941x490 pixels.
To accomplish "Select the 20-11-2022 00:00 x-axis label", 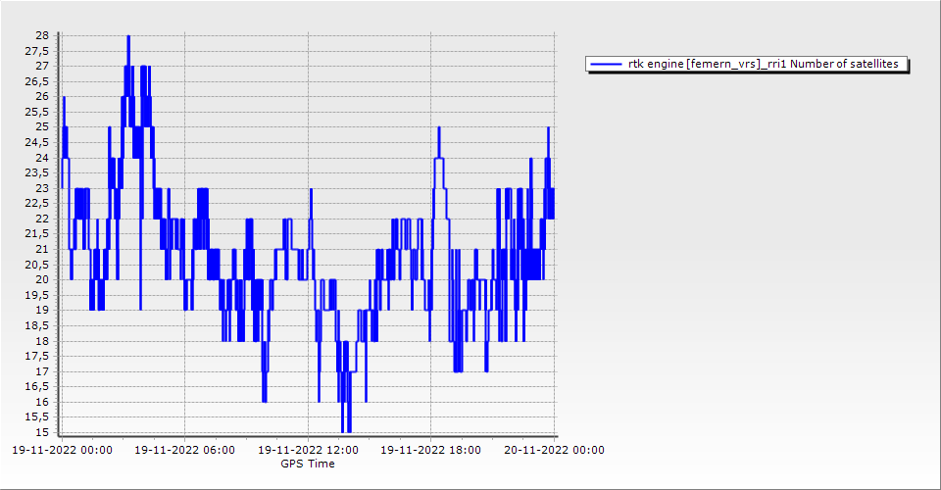I will 554,451.
